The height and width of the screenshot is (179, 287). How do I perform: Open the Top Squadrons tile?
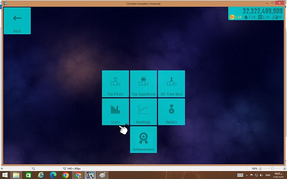tap(143, 84)
